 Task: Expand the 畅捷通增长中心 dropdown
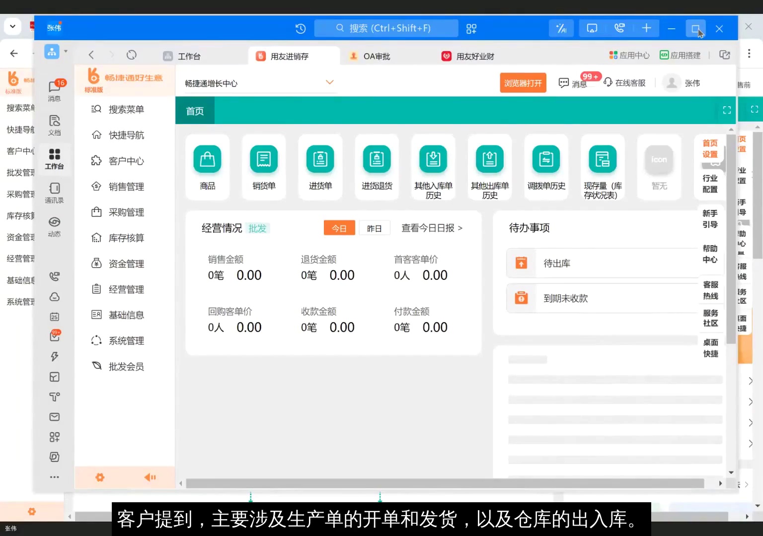(x=329, y=82)
